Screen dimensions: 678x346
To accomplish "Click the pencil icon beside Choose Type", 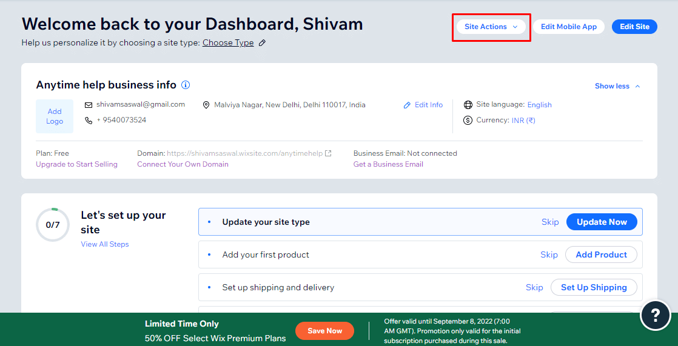I will point(262,43).
